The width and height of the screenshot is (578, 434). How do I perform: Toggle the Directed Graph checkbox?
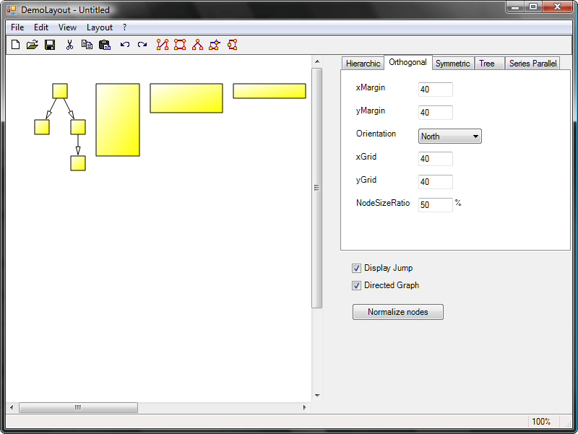pos(356,285)
